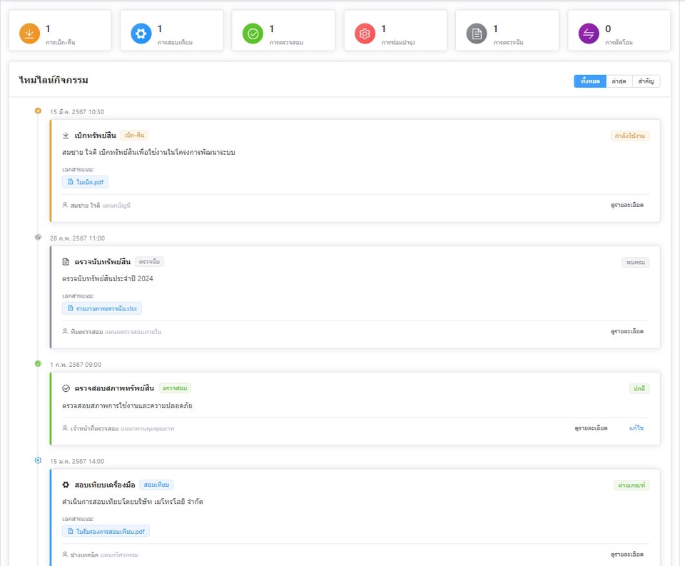View details of the เบิกทรัพย์สิน entry
Viewport: 685px width, 566px height.
(x=626, y=205)
